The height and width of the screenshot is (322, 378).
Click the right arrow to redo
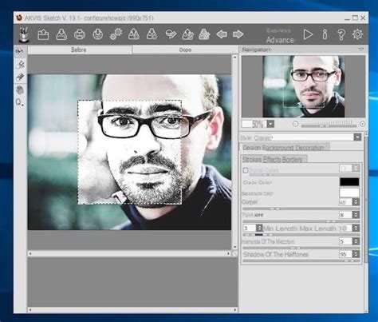coord(238,34)
